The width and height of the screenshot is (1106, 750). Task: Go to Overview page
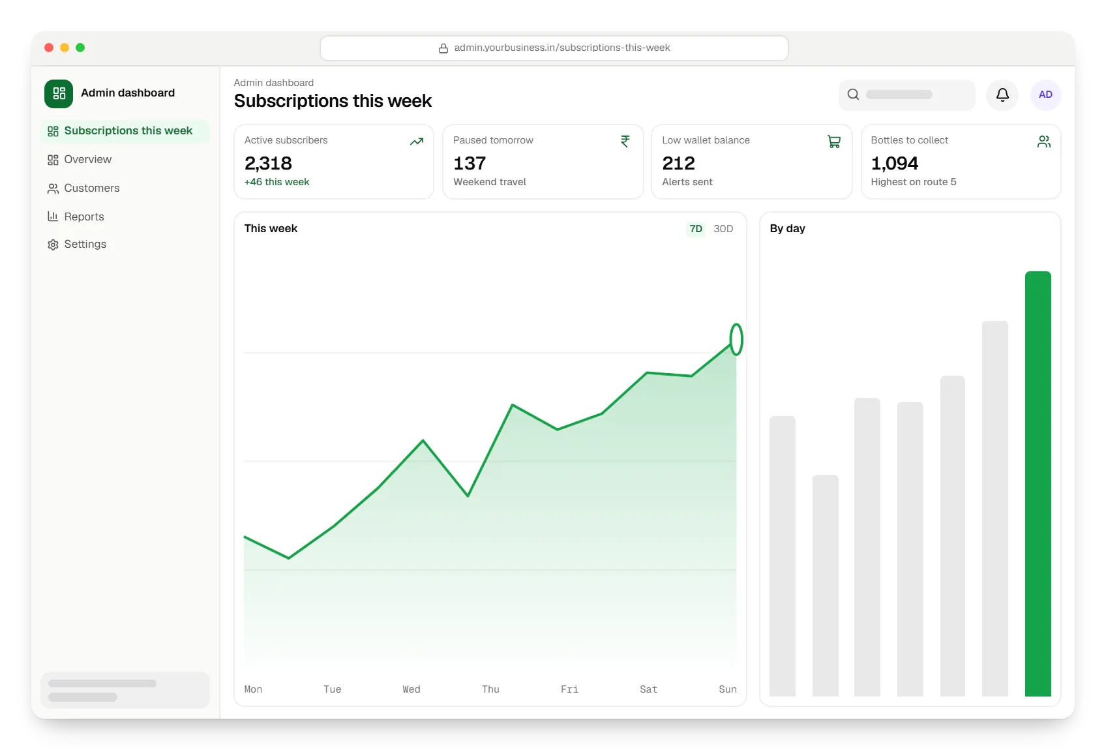coord(125,160)
